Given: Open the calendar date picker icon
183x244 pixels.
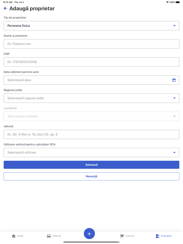Looking at the screenshot, I should (174, 80).
